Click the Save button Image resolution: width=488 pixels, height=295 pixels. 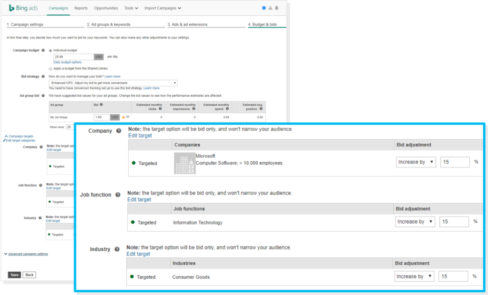click(x=14, y=275)
